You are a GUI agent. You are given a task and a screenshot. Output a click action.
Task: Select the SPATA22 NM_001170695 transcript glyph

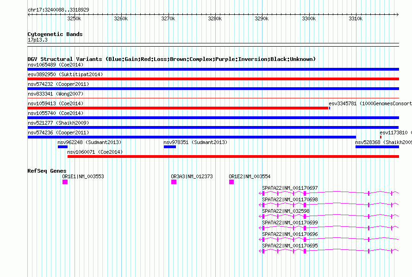329,251
